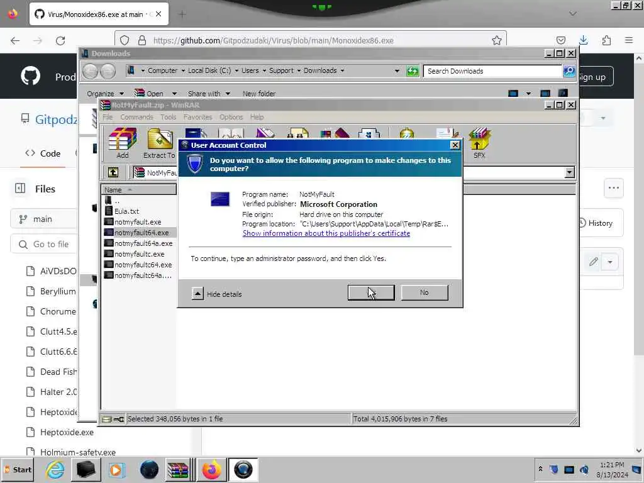This screenshot has height=483, width=644.
Task: Click the Yes button in UAC dialog
Action: (371, 292)
